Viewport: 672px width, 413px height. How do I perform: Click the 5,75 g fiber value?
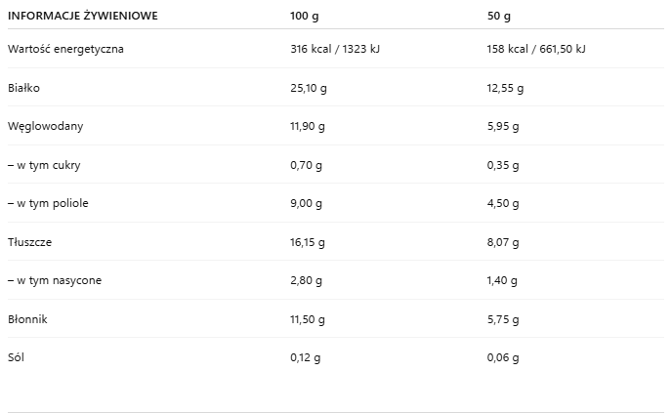coord(502,319)
